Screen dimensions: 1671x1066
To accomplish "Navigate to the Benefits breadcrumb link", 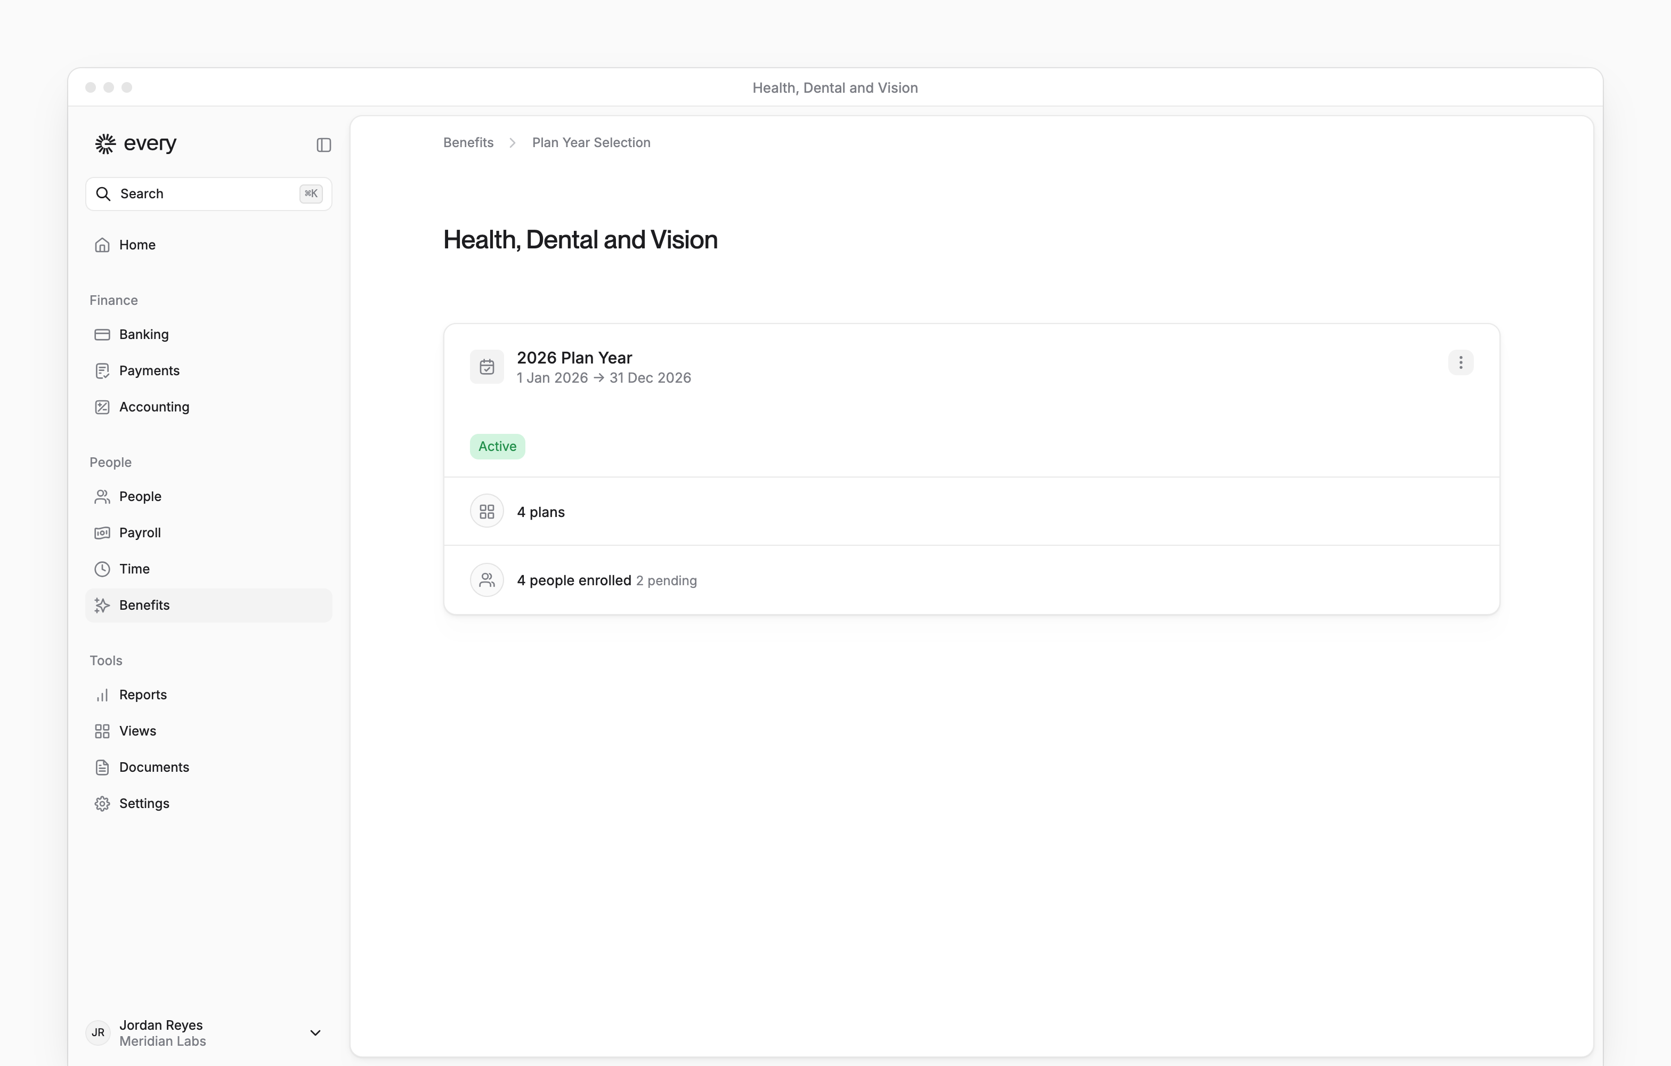I will click(x=468, y=142).
